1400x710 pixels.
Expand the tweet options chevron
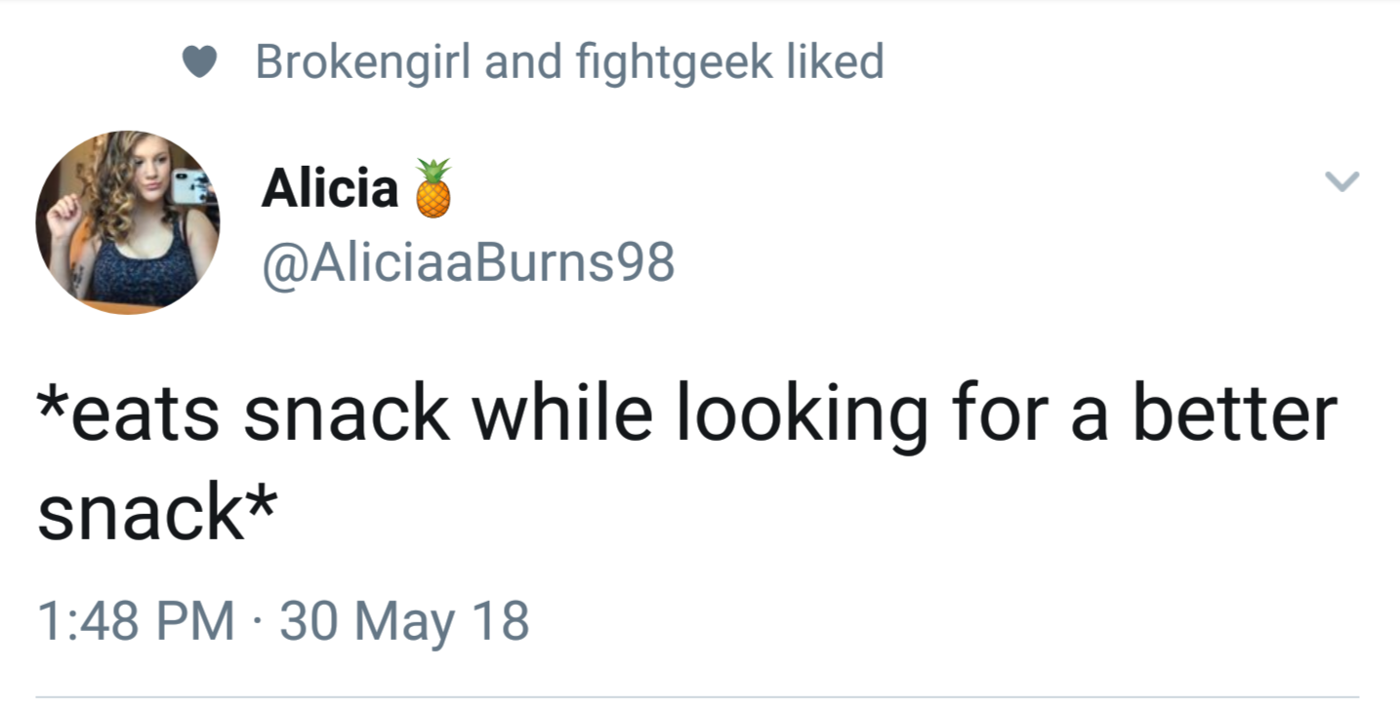[1341, 181]
